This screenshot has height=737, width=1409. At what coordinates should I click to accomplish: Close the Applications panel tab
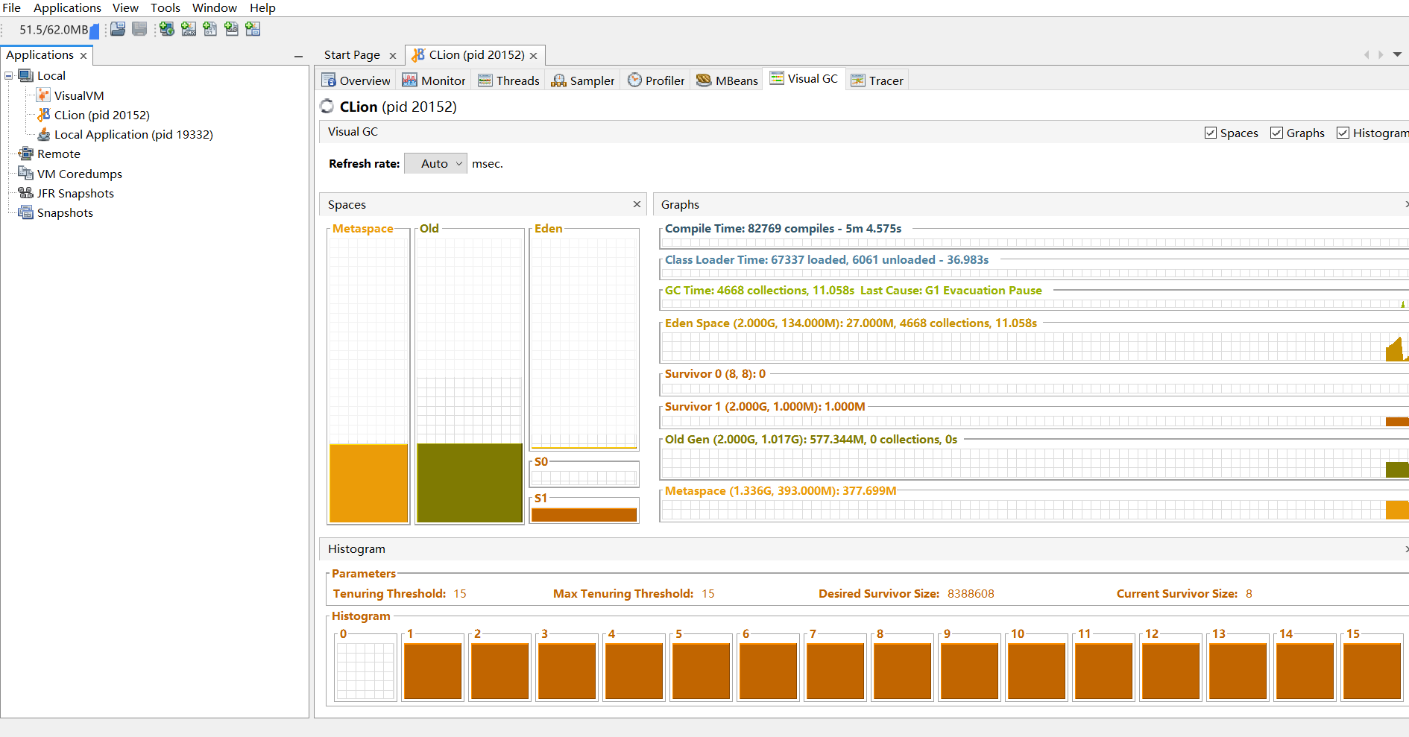pos(83,56)
